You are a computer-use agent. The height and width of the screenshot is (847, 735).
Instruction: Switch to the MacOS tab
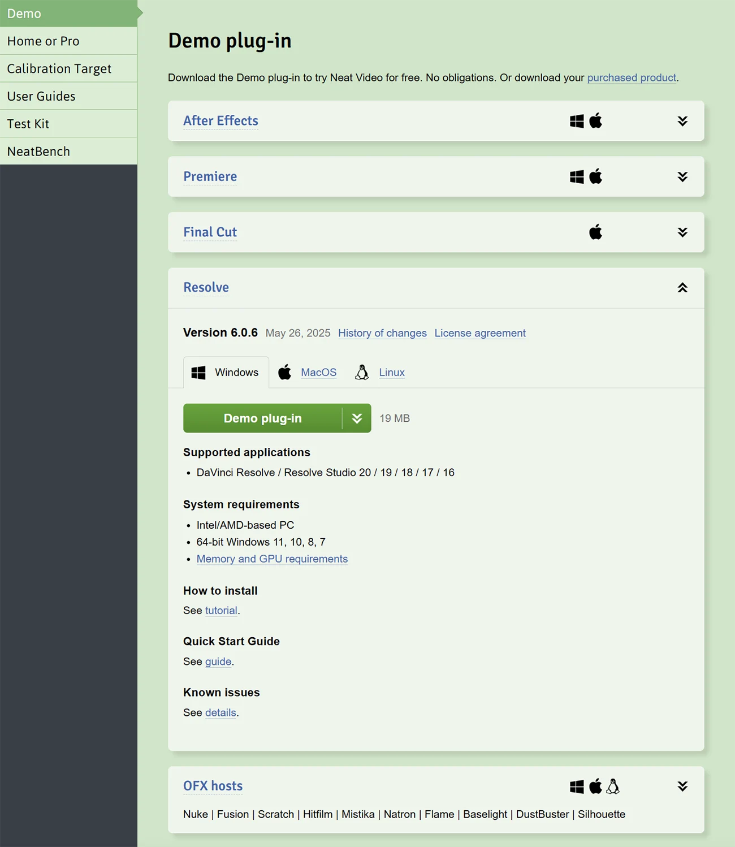(x=319, y=372)
